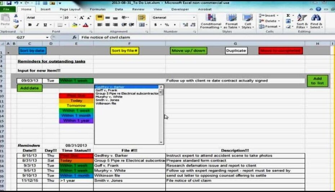Open Sort & Filter menu
This screenshot has width=335, height=192.
pyautogui.click(x=302, y=21)
